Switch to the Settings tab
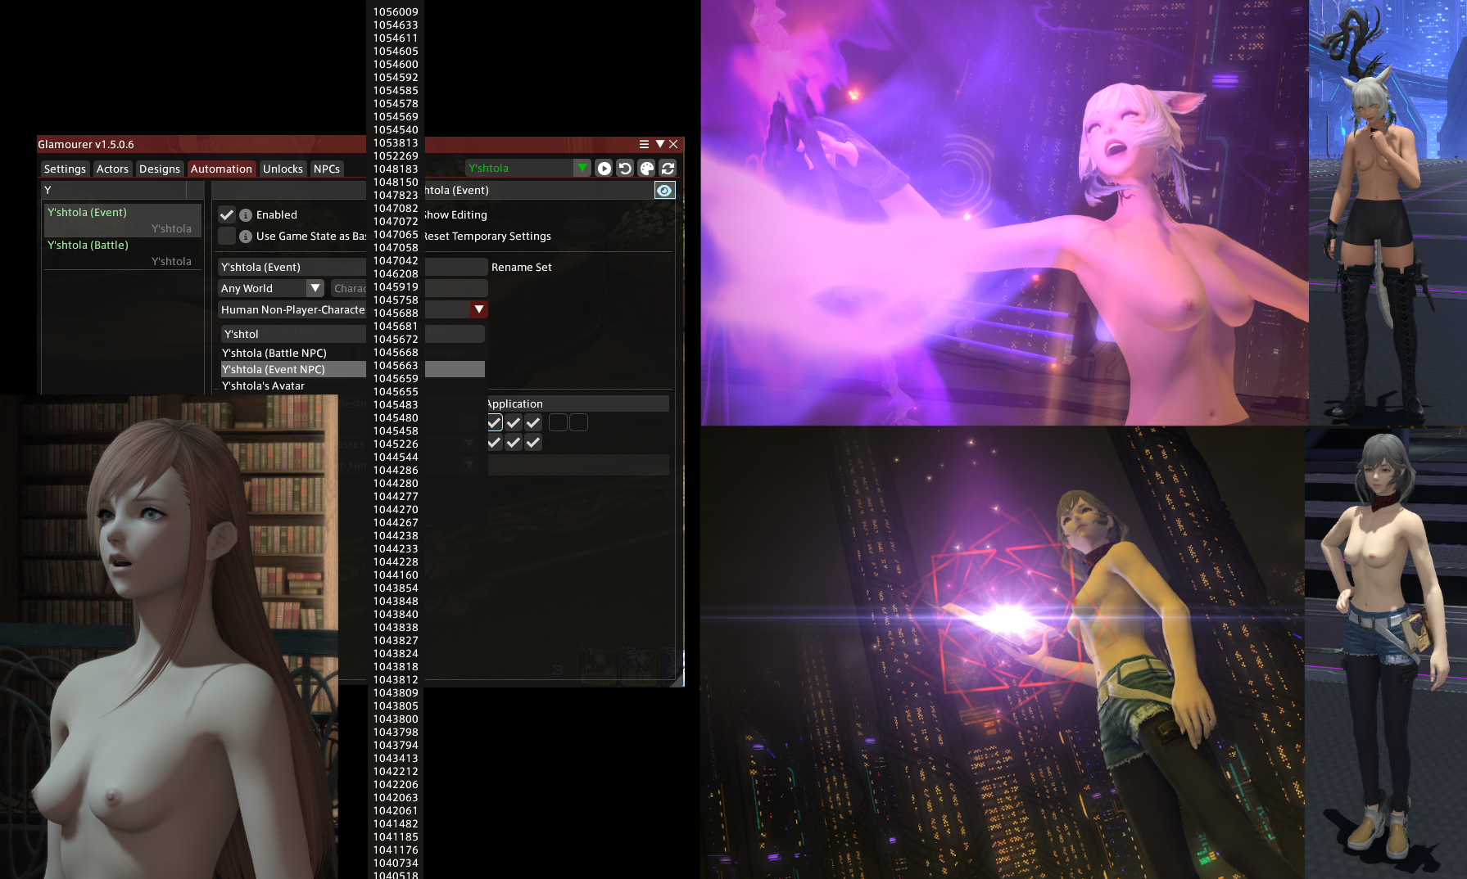 click(x=65, y=169)
